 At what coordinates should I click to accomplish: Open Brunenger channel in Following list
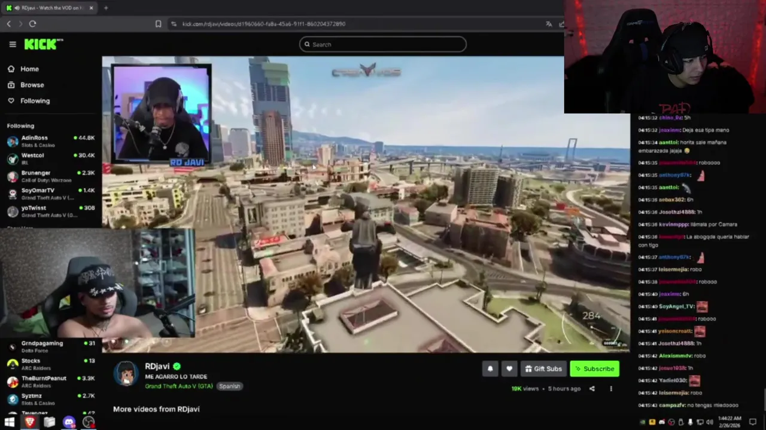tap(51, 176)
